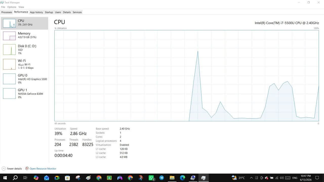Open the volume speaker tray icon

tap(282, 178)
